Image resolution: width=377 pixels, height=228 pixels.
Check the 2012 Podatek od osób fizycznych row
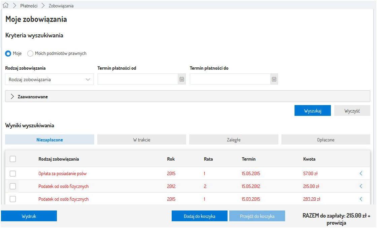click(x=13, y=186)
